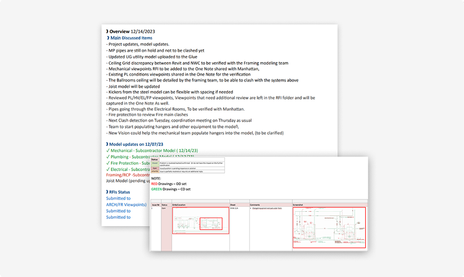Click the checkmark beside Electrical model

(x=108, y=169)
